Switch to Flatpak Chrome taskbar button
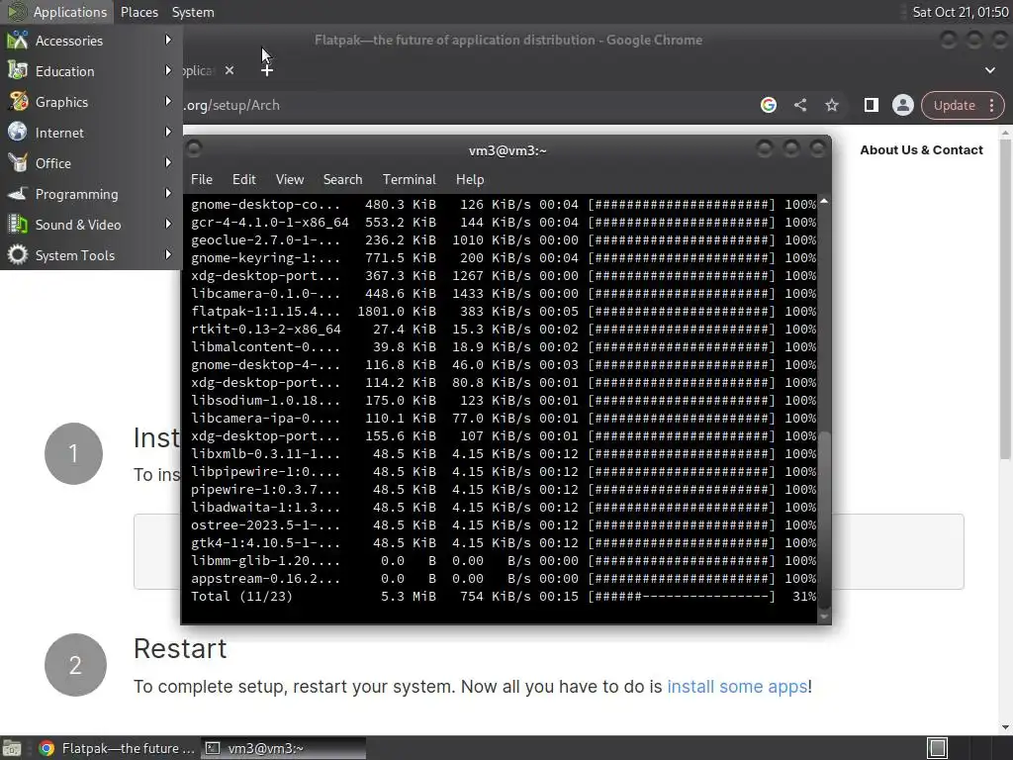The width and height of the screenshot is (1013, 760). [x=117, y=748]
